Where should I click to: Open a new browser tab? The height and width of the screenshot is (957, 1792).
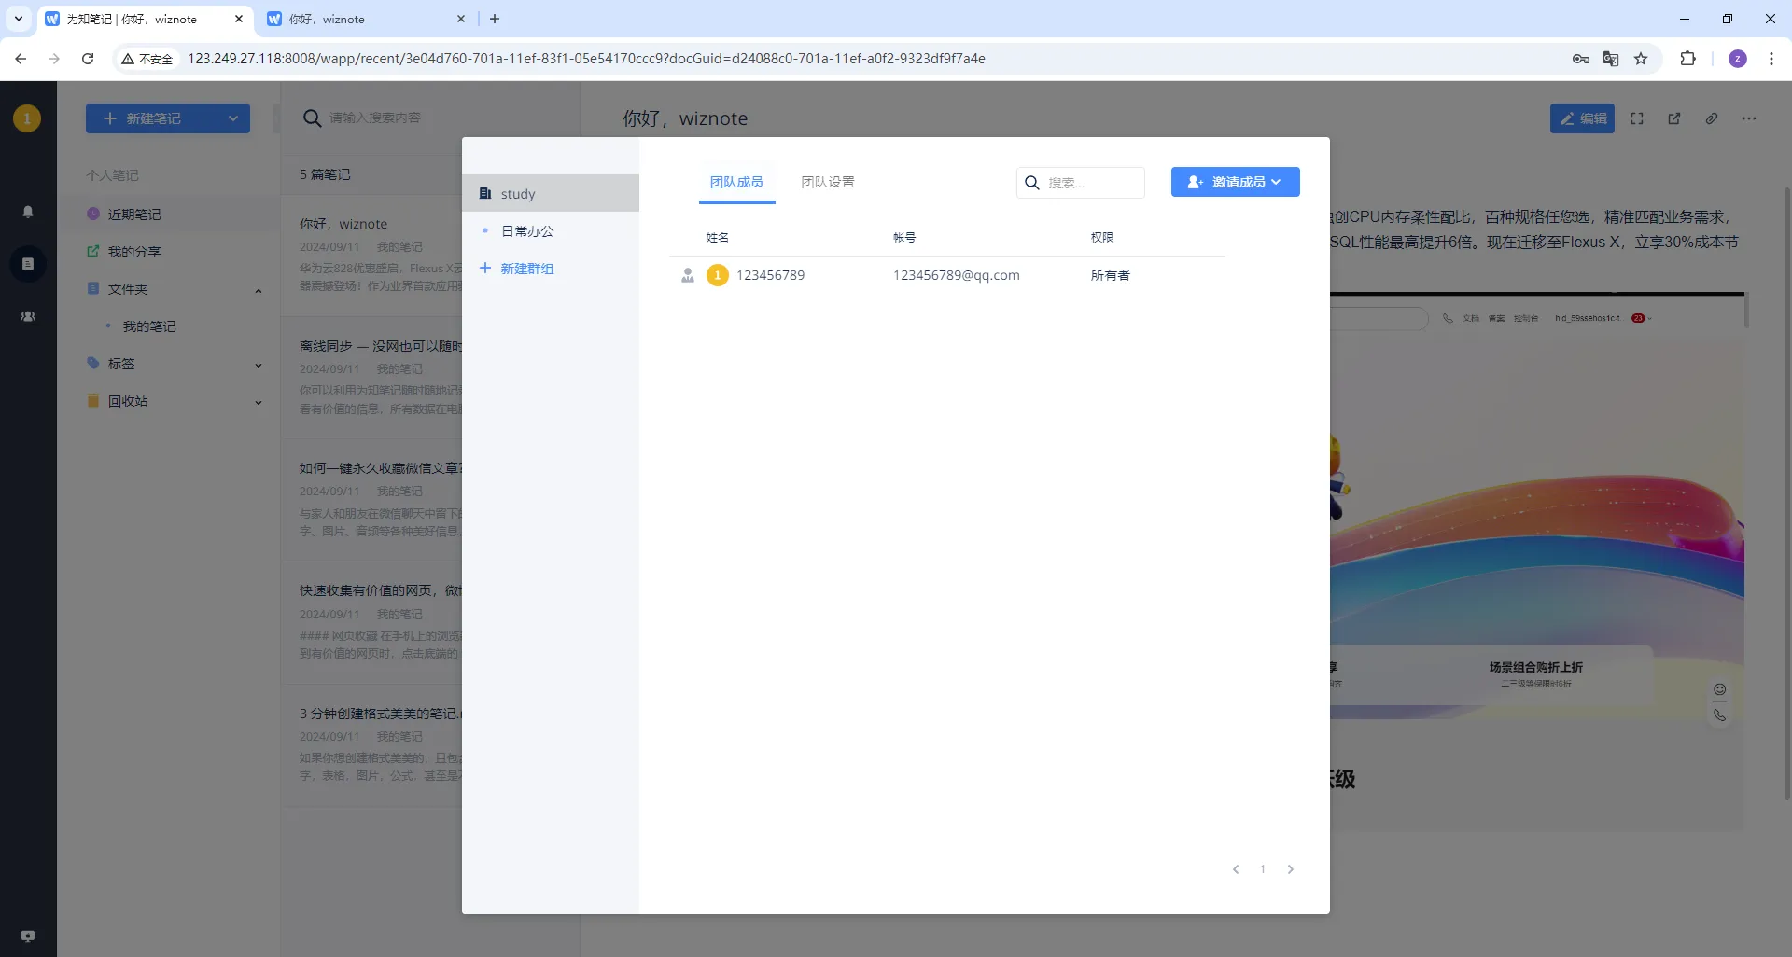495,19
